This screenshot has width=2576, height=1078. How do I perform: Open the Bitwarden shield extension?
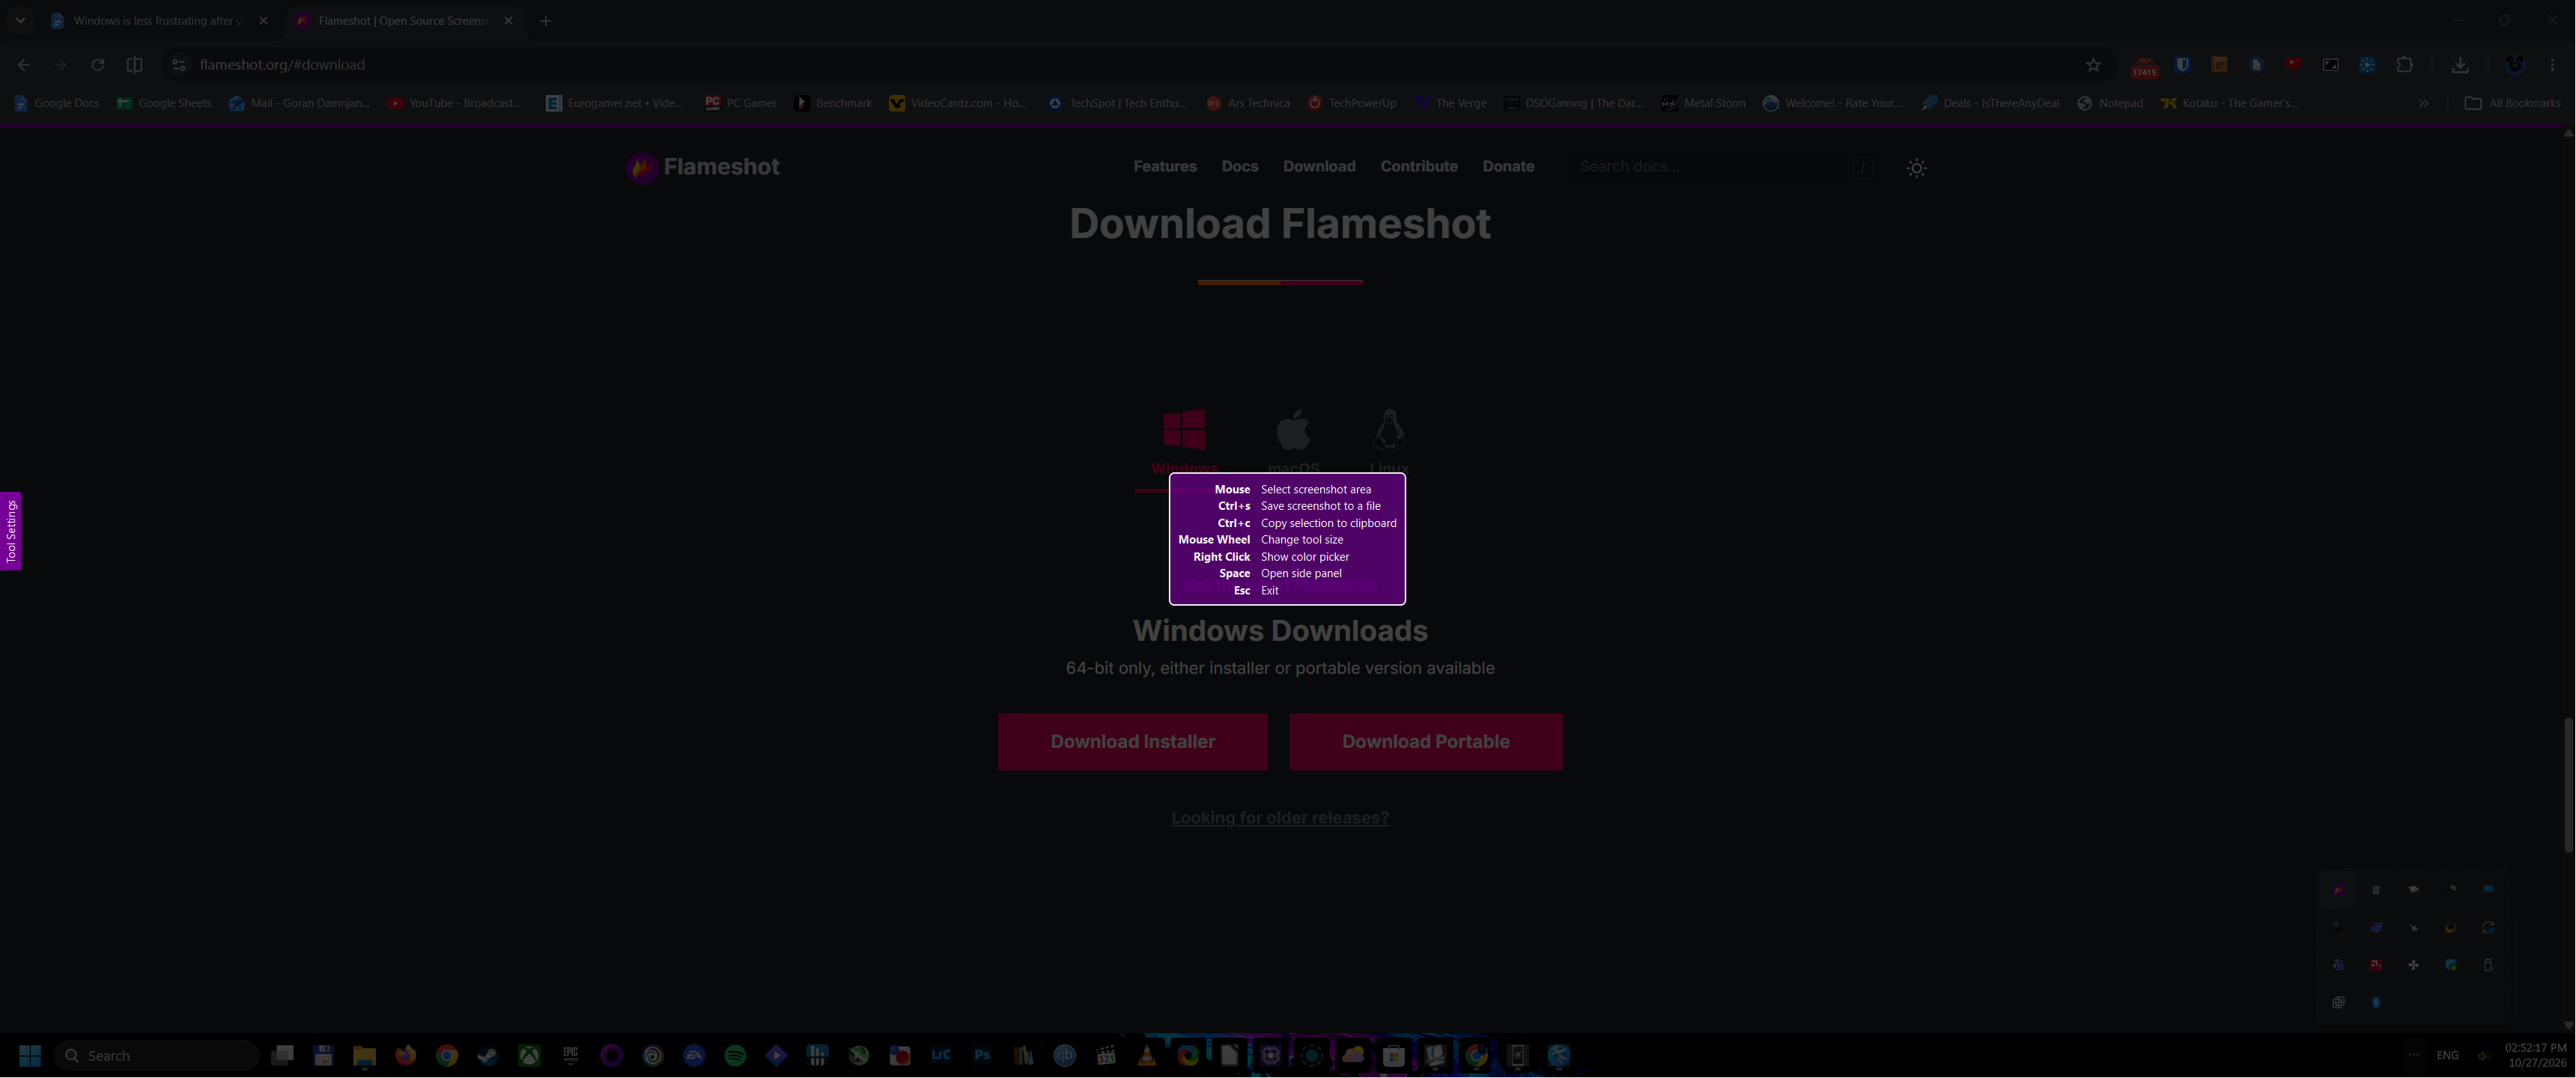click(x=2182, y=65)
